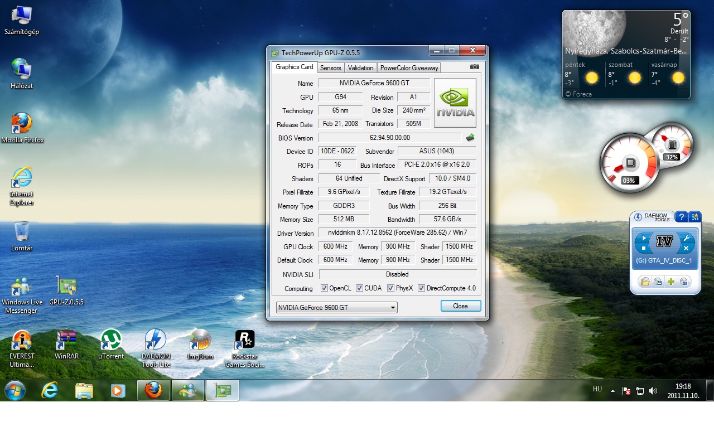Switch to the Graphics Card tab

[x=295, y=67]
